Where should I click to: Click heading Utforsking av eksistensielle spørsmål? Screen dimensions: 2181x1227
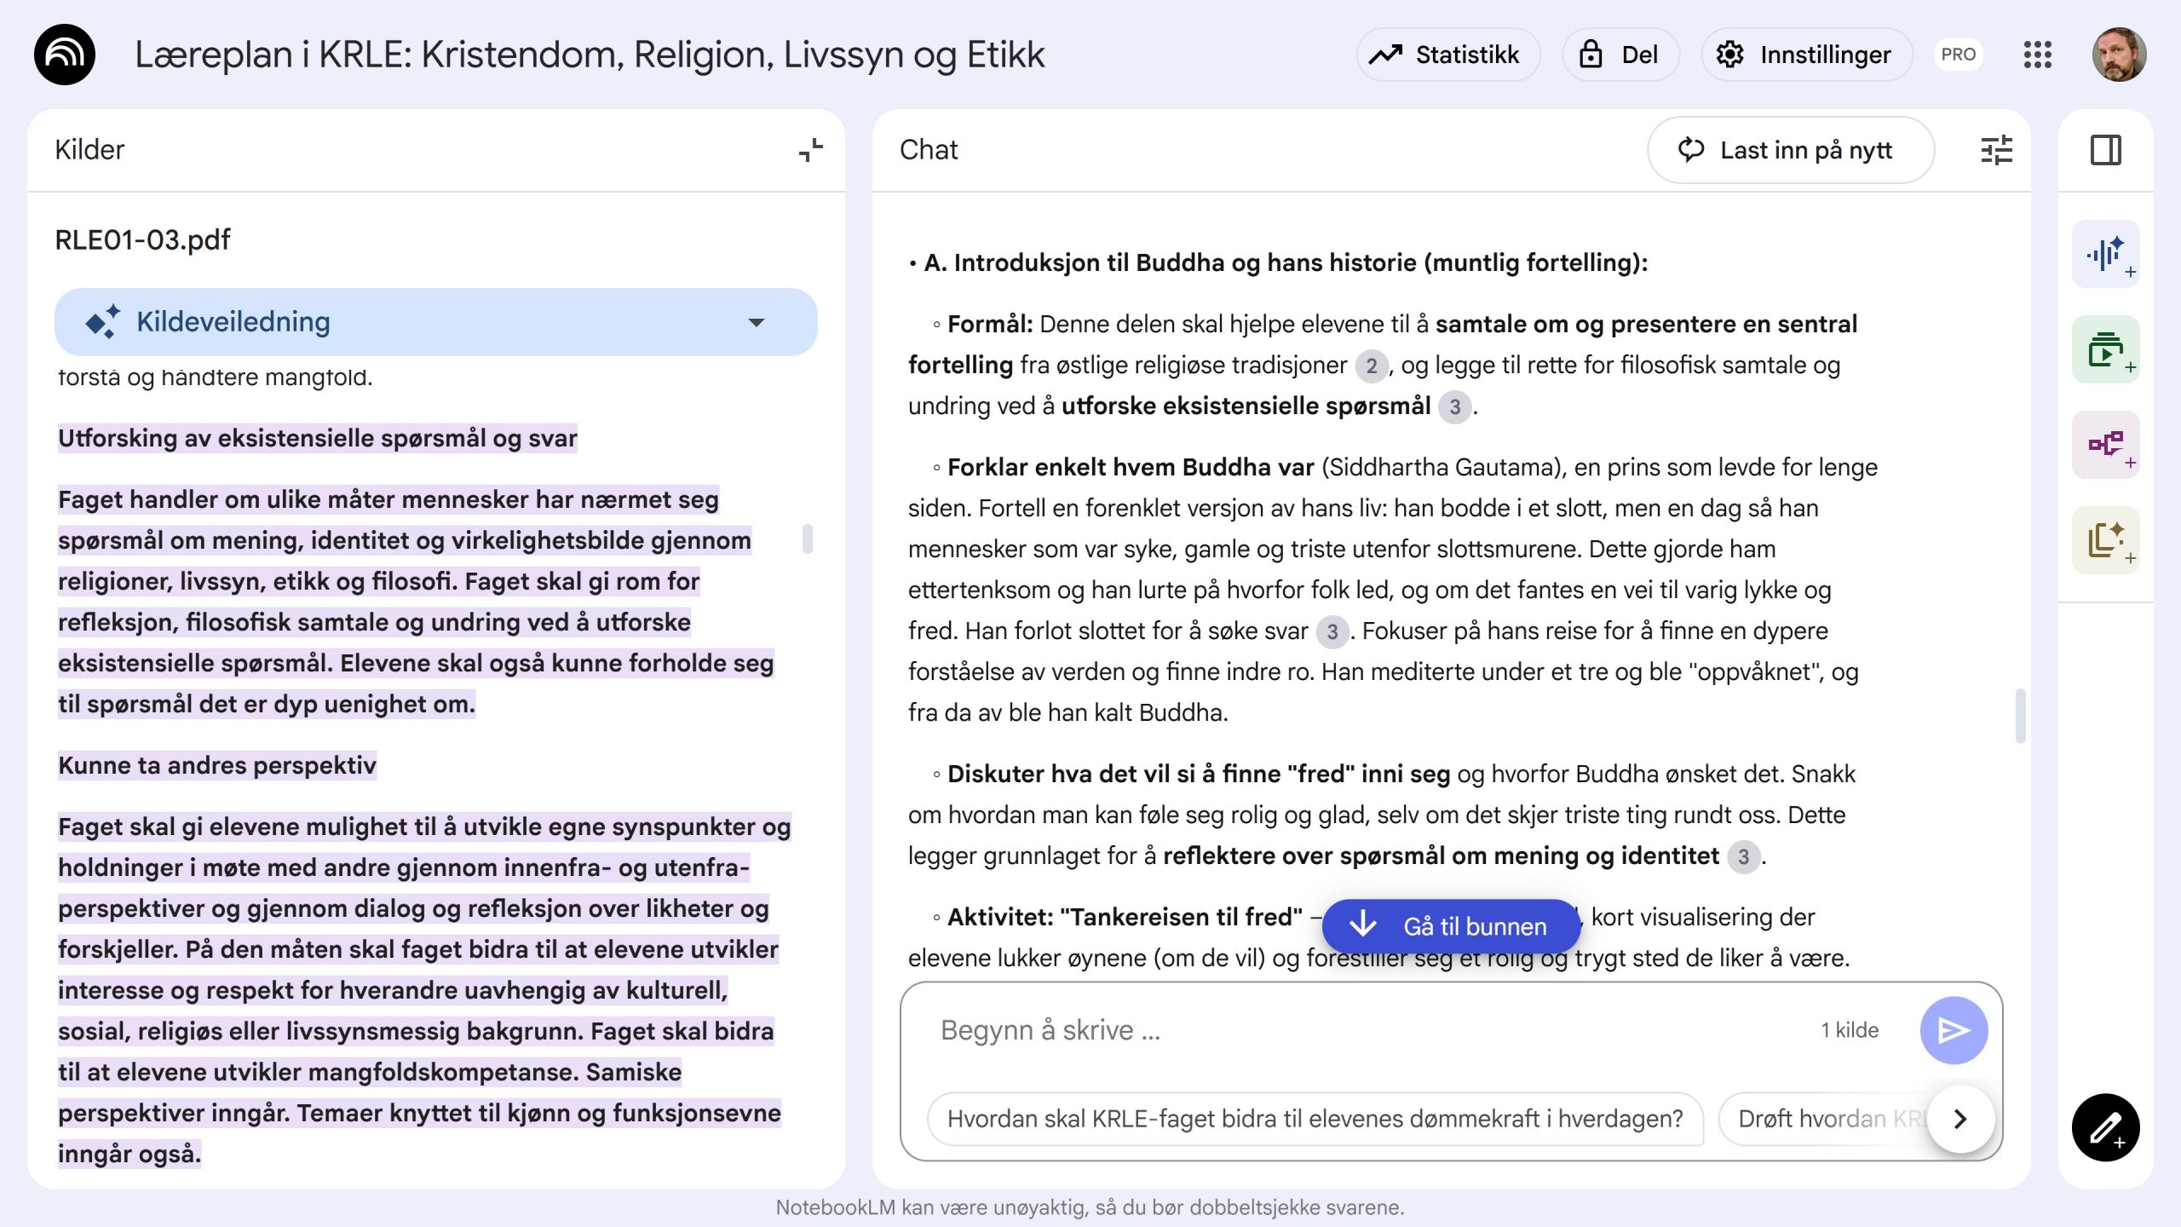click(x=317, y=438)
